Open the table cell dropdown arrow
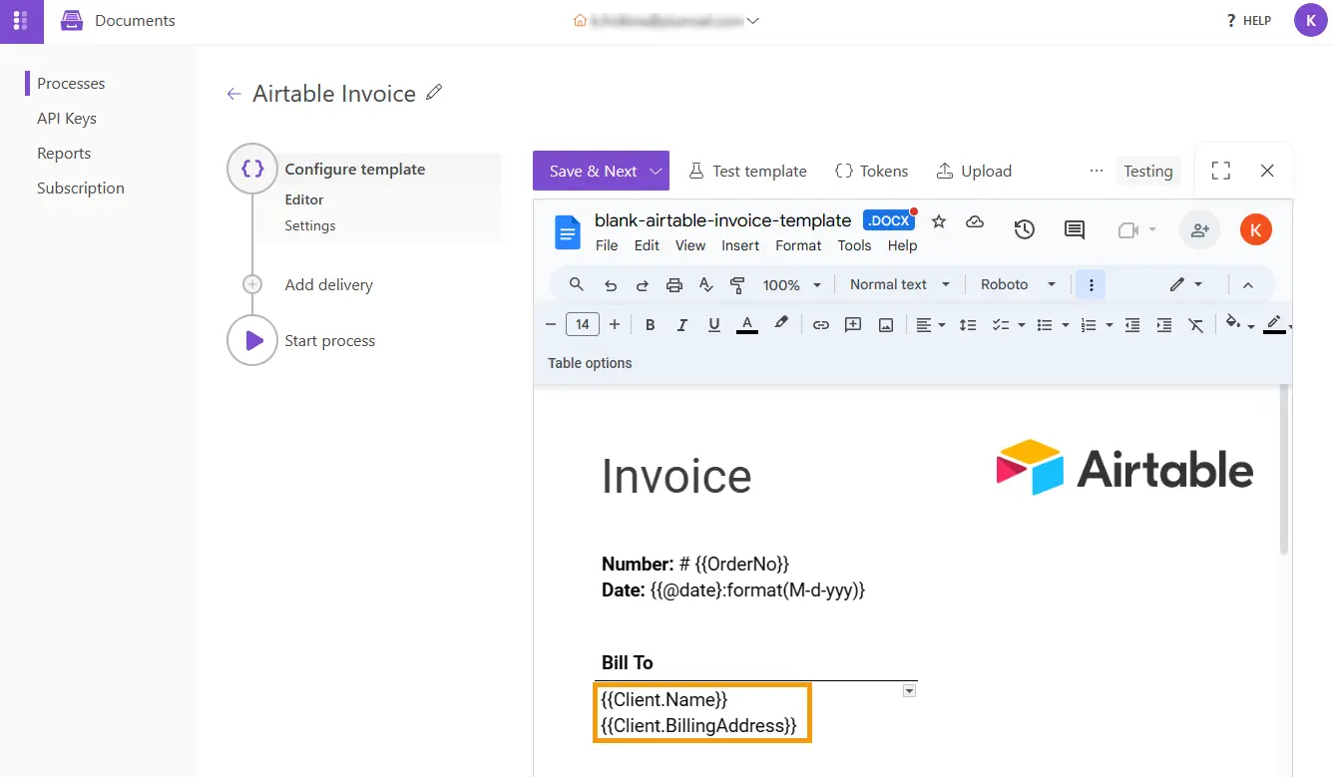Screen dimensions: 1333x777 [909, 691]
